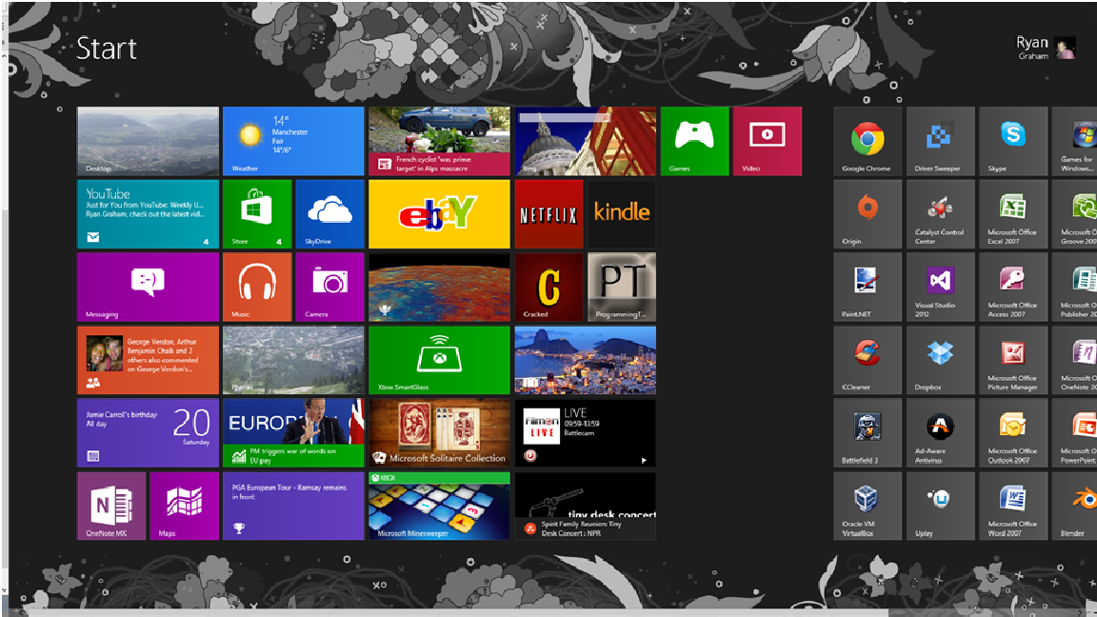
Task: Start the Kindle app
Action: pos(622,213)
